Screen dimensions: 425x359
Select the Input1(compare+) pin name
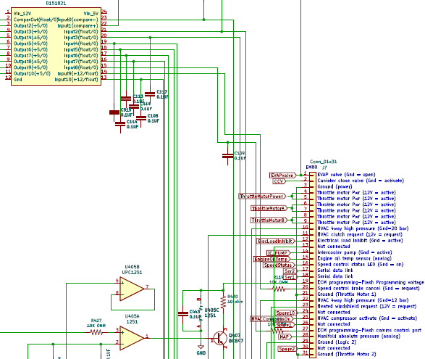pos(78,25)
